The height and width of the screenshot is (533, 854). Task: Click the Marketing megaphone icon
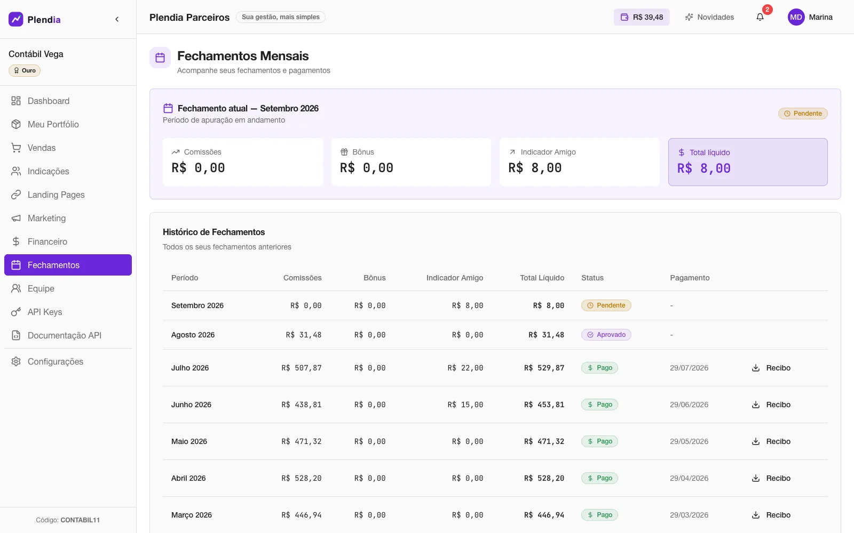16,218
